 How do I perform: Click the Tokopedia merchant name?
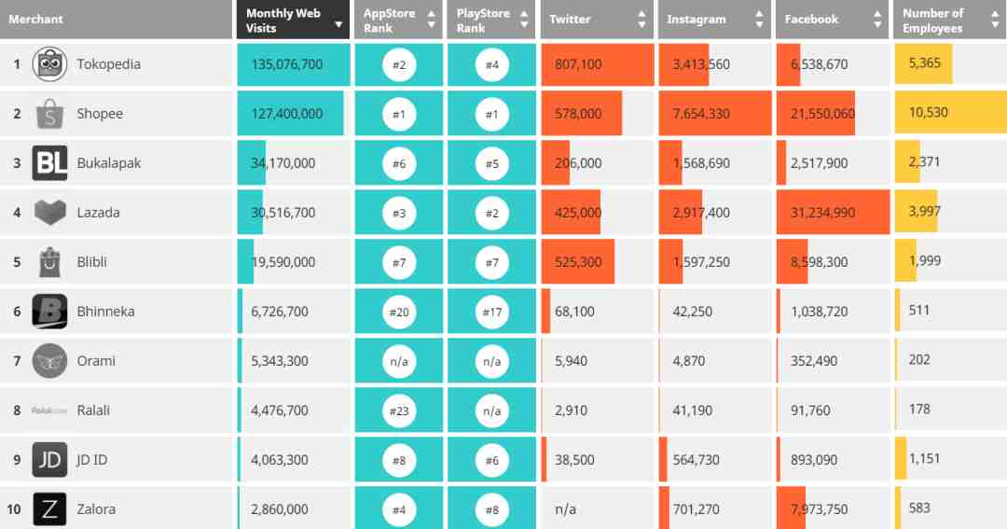click(108, 64)
